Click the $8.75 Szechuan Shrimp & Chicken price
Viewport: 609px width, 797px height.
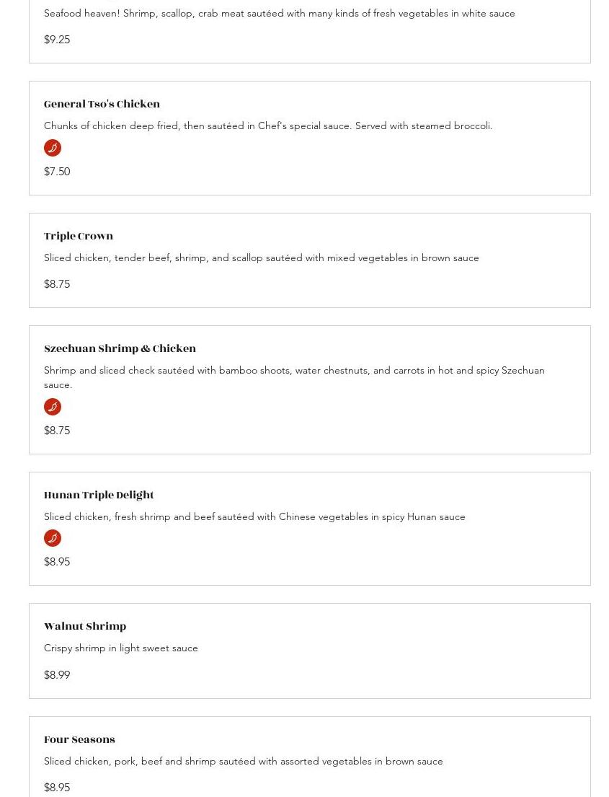tap(57, 431)
